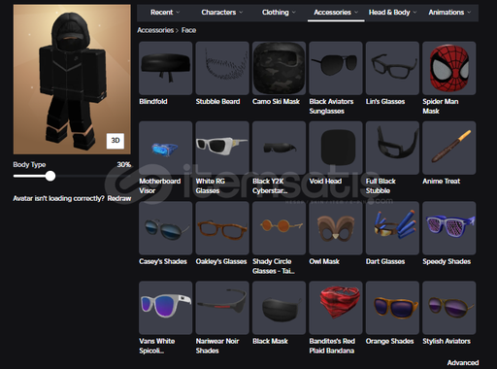Click the avatar preview image

pos(72,80)
